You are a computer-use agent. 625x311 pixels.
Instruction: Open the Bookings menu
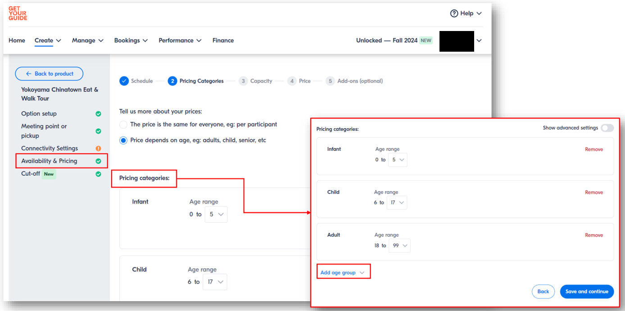click(131, 40)
